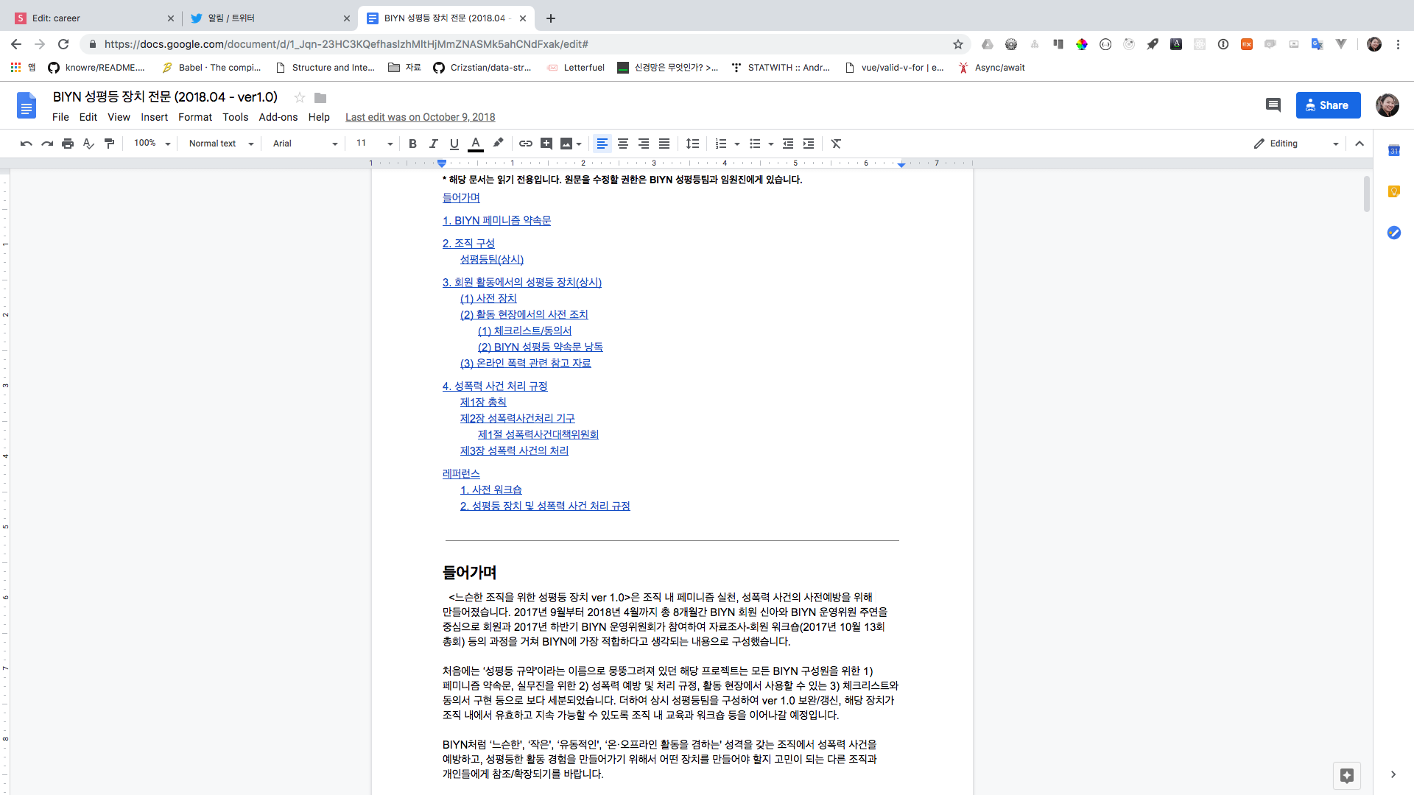The width and height of the screenshot is (1414, 795).
Task: Open the Format menu
Action: (x=194, y=117)
